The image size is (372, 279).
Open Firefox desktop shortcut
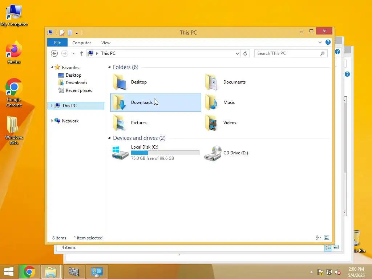(14, 53)
